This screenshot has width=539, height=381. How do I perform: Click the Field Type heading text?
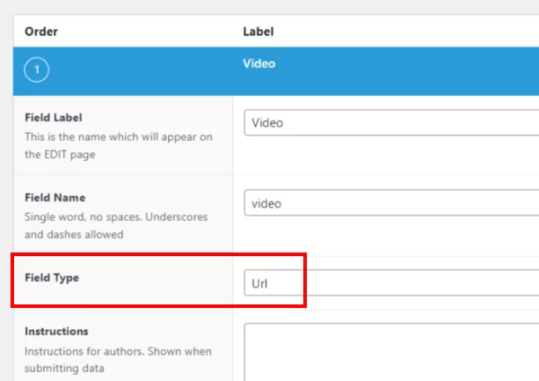[x=52, y=278]
